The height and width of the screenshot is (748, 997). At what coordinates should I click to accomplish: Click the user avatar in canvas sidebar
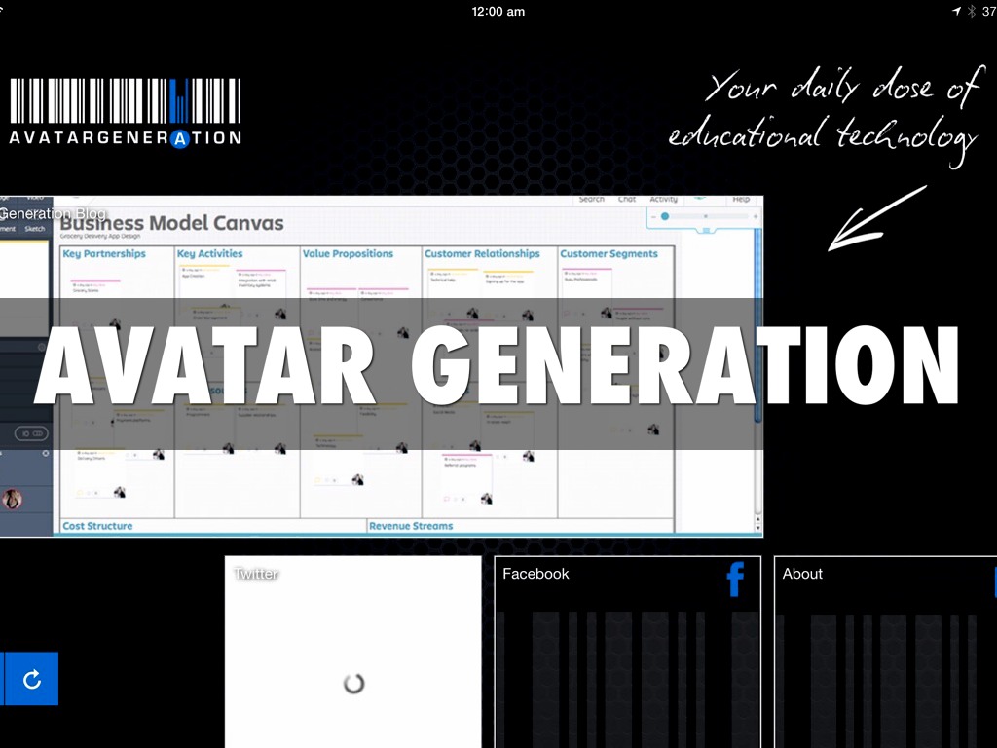point(13,500)
